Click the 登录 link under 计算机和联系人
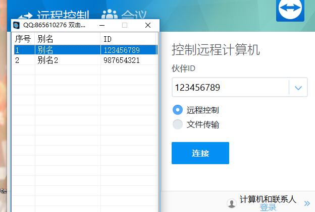Viewport: 315px width, 212px height. pos(268,207)
